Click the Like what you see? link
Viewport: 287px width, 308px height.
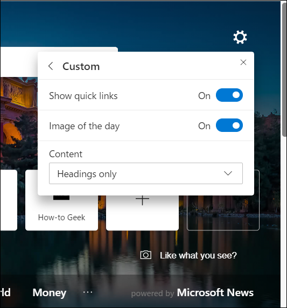(x=198, y=255)
